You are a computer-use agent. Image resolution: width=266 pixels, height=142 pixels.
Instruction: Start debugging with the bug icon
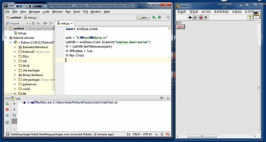coord(160,17)
